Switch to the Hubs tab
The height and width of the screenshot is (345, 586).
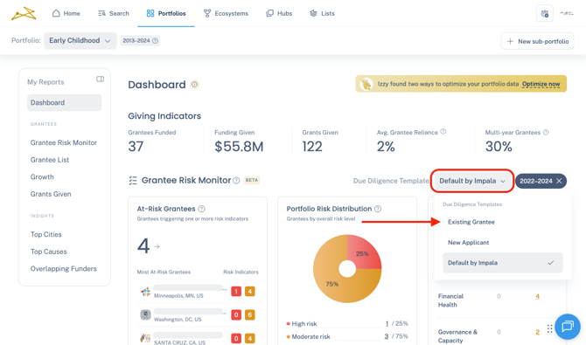click(x=279, y=13)
